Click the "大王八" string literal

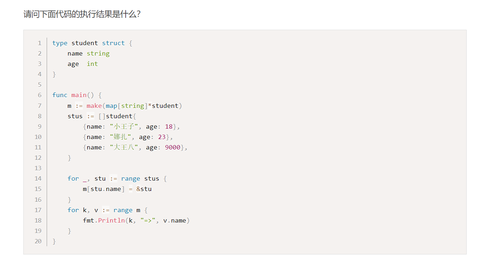point(124,147)
